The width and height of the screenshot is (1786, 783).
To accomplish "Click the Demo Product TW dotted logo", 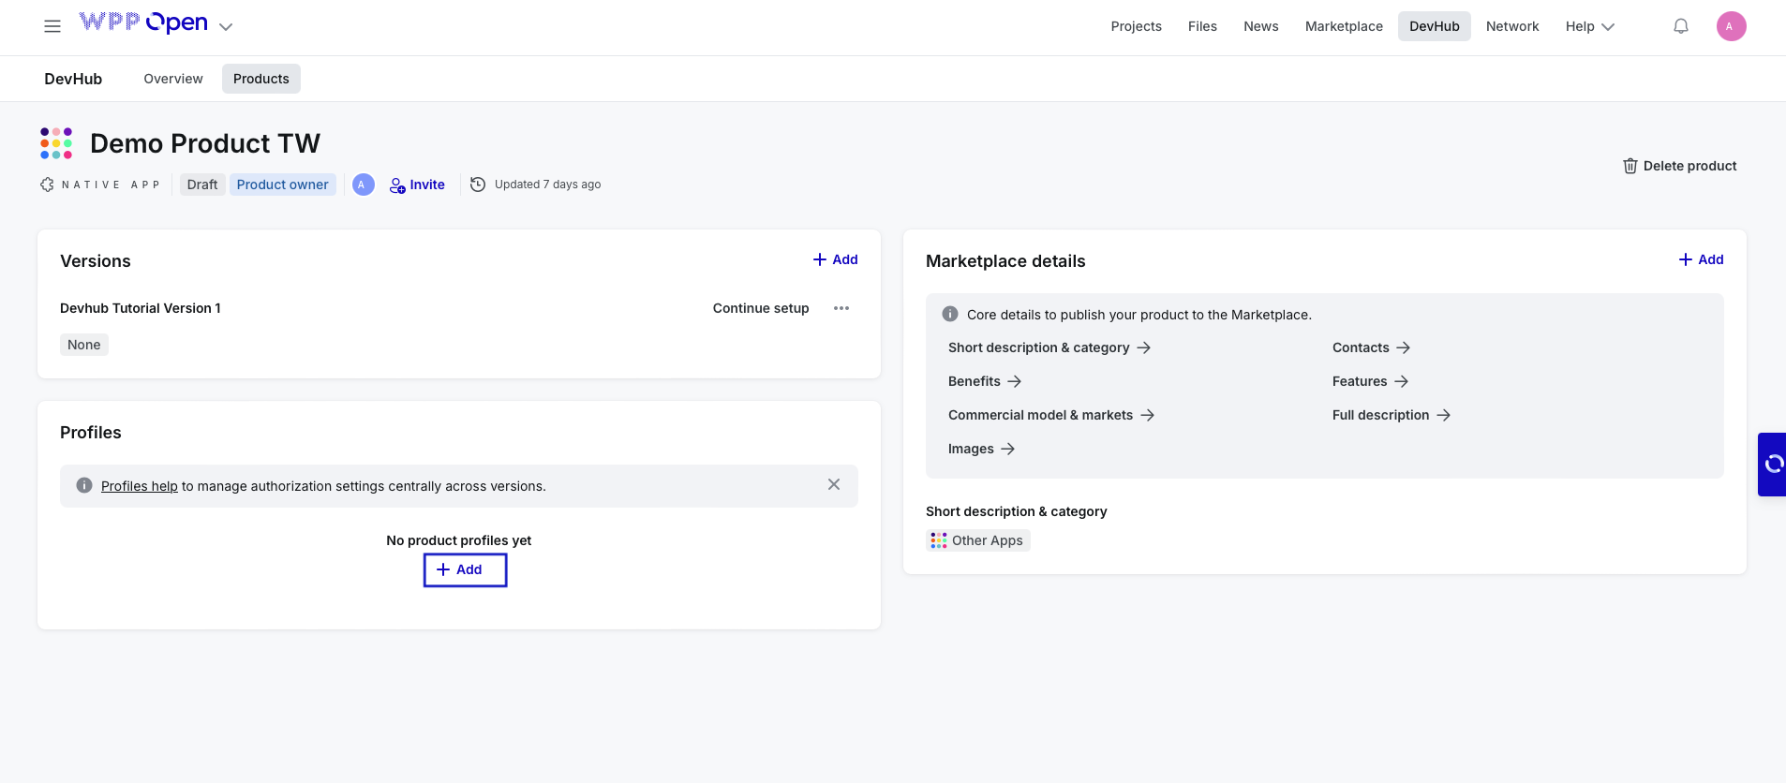I will click(56, 143).
